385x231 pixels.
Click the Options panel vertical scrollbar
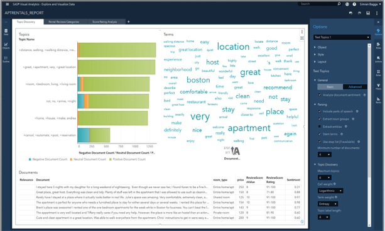tap(369, 110)
